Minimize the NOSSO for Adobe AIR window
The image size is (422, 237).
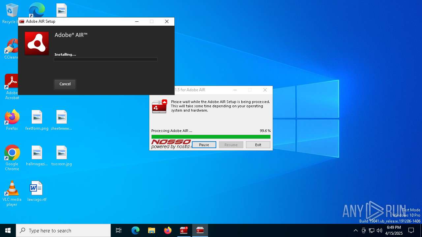click(235, 90)
